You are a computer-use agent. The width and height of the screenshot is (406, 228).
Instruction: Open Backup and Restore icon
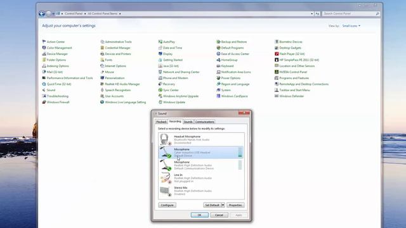click(218, 42)
